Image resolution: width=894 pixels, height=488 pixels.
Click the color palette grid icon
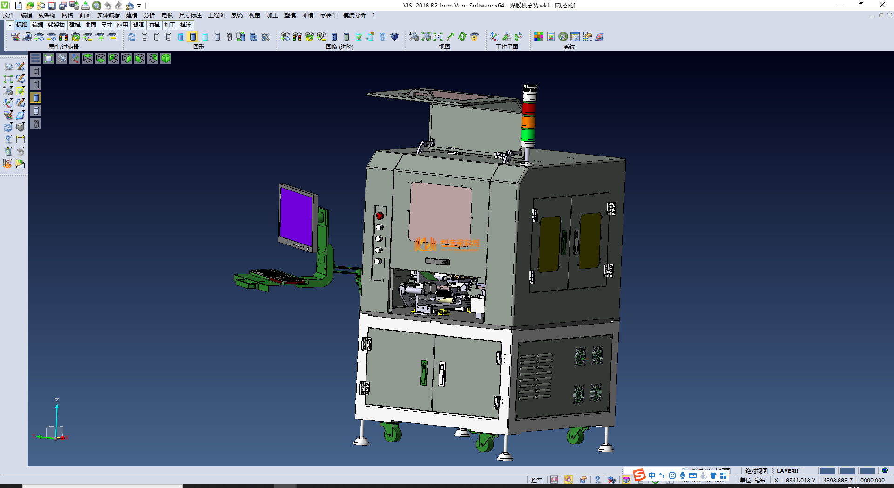pos(538,37)
